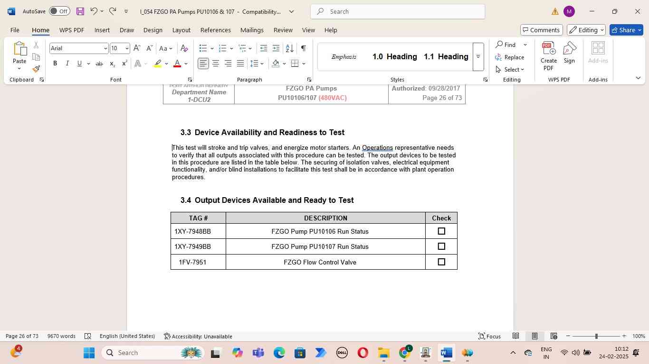Apply strikethrough formatting
The image size is (649, 364).
(x=99, y=64)
